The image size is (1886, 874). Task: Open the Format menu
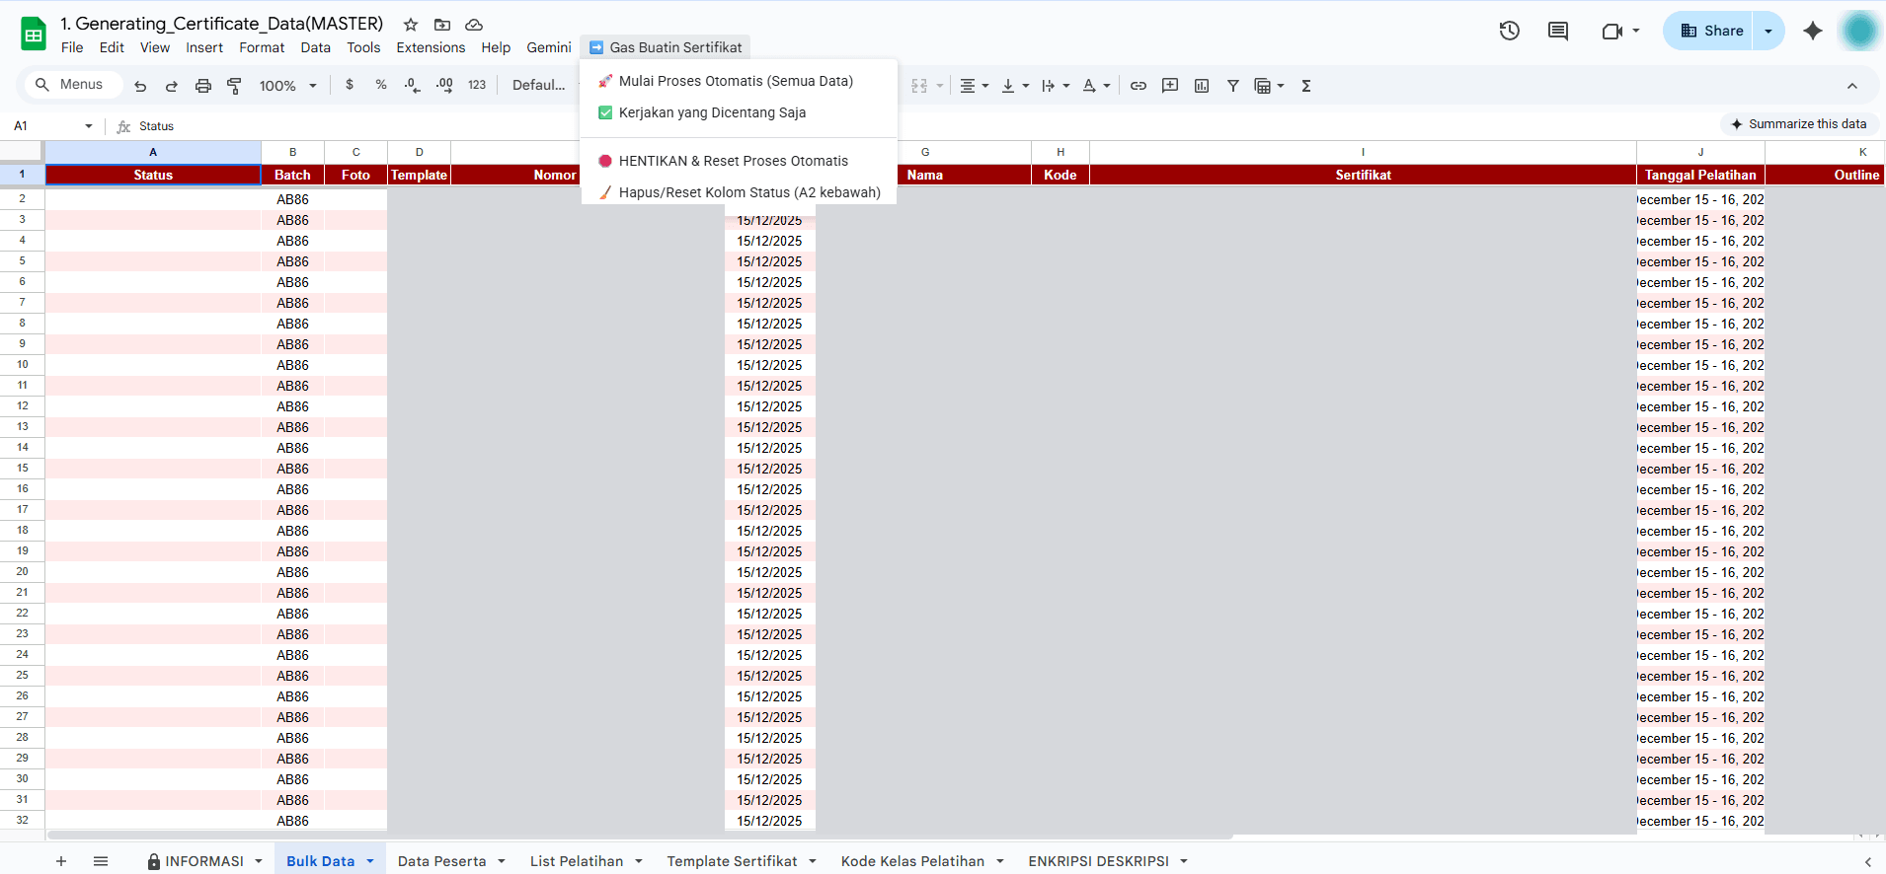click(262, 47)
